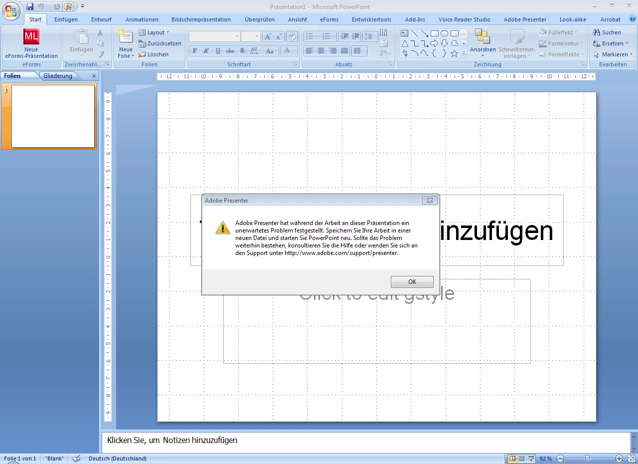Click the line spacing icon
The width and height of the screenshot is (638, 464).
[x=369, y=36]
